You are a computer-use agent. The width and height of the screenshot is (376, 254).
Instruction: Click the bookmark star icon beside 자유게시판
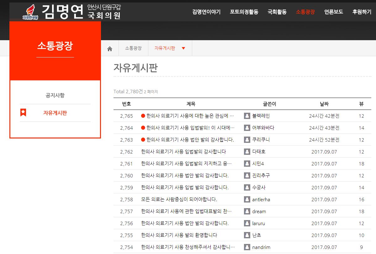[23, 113]
